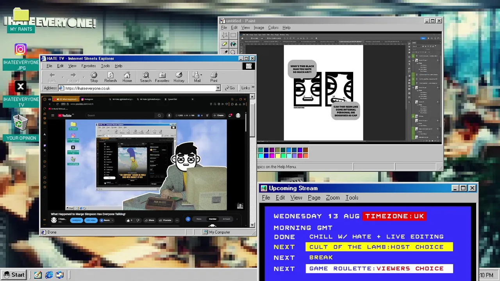Click the YouTube hamburger menu icon
The height and width of the screenshot is (281, 500).
(52, 116)
